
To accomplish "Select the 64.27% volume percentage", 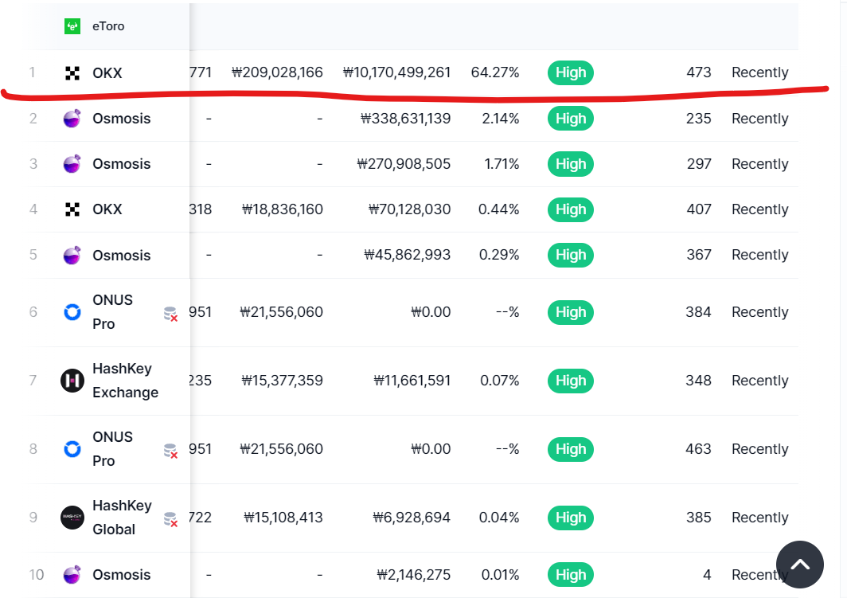I will click(495, 72).
